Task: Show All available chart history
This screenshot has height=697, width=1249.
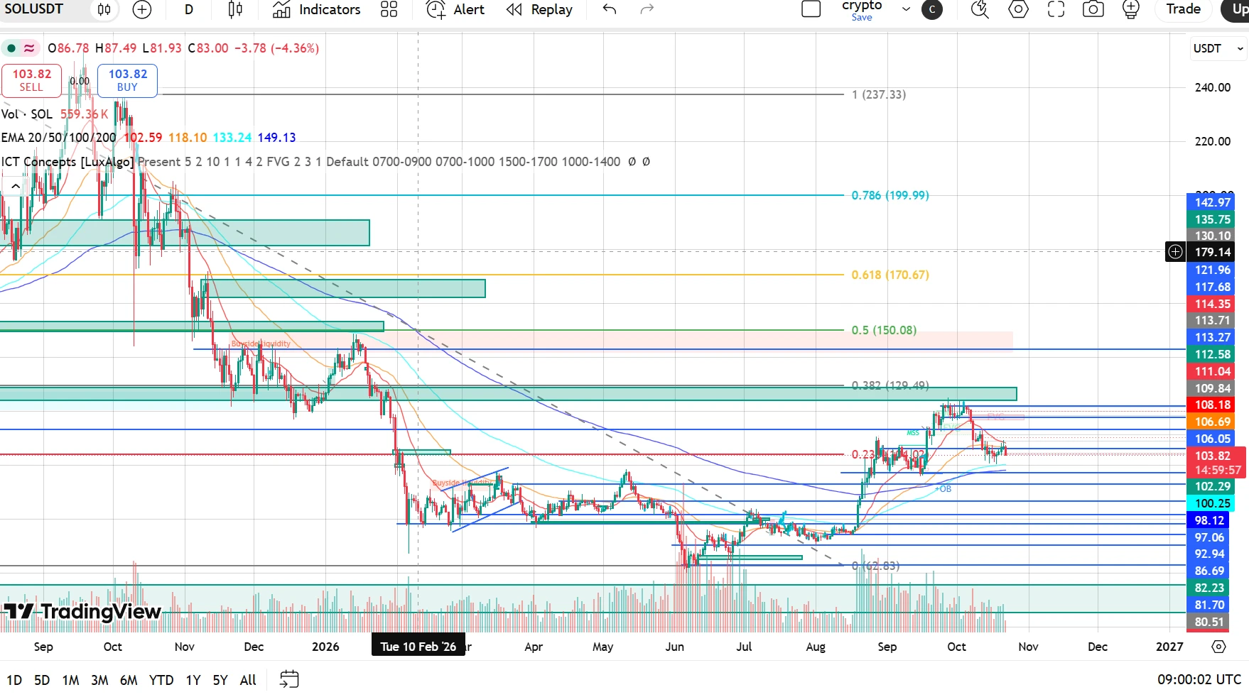Action: [x=248, y=680]
